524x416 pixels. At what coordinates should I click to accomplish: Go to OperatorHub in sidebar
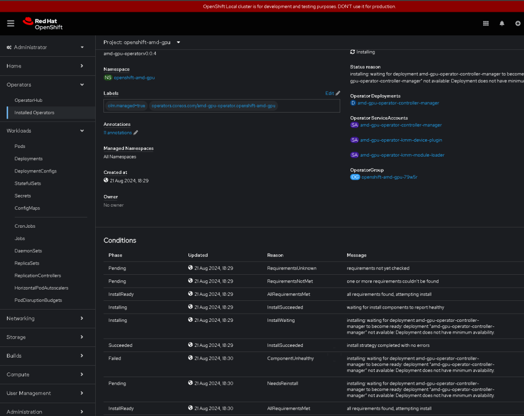click(x=28, y=100)
